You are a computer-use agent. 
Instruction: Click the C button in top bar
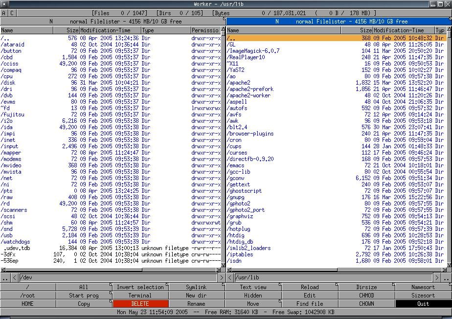pyautogui.click(x=12, y=13)
